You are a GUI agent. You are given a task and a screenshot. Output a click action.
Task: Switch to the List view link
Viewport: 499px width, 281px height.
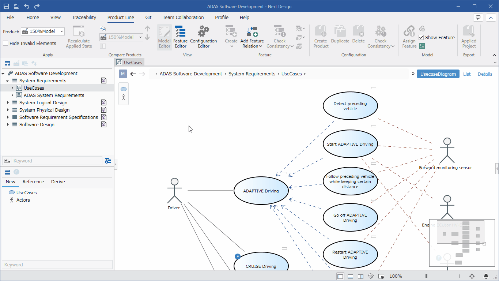click(467, 74)
